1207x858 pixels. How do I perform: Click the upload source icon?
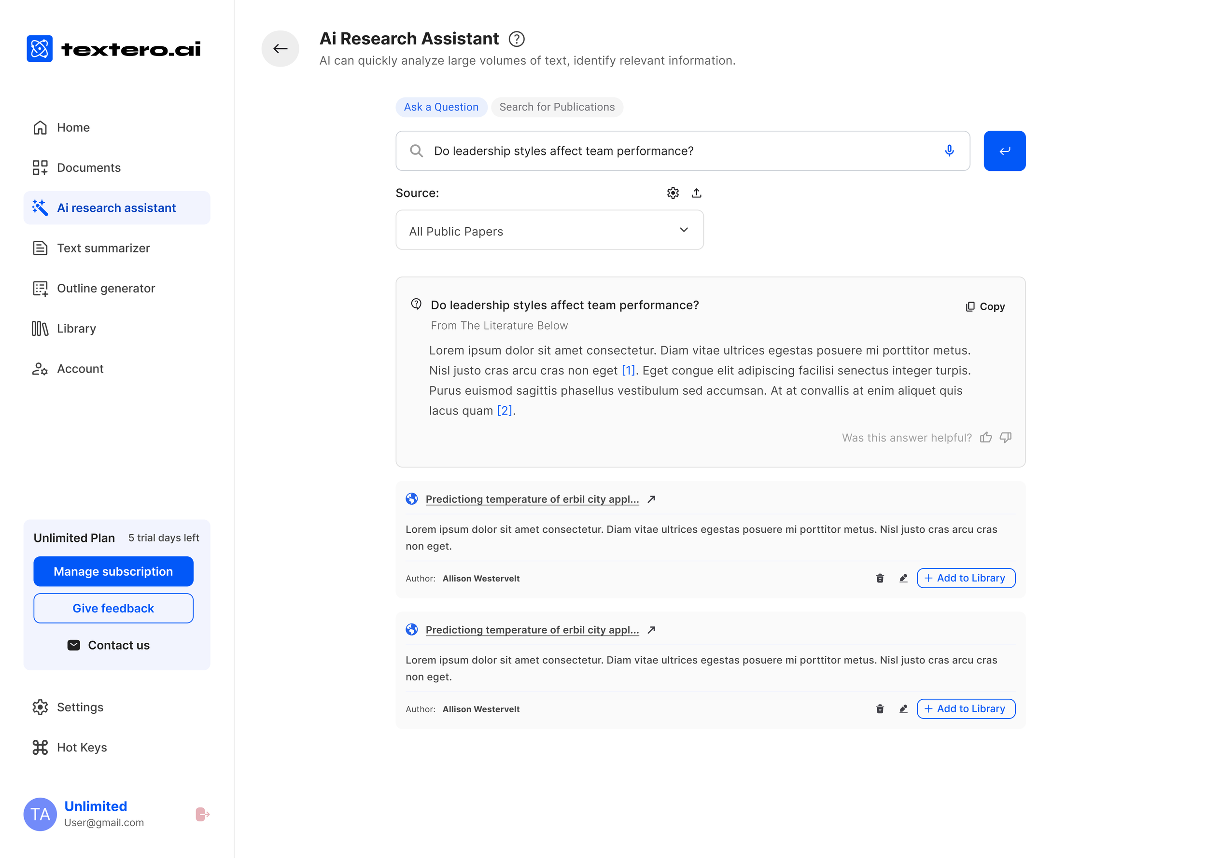tap(697, 193)
